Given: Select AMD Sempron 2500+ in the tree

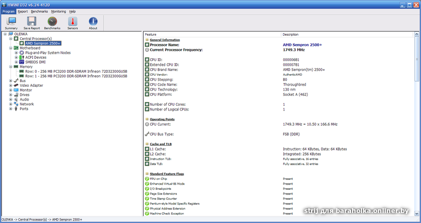Looking at the screenshot, I should coord(43,43).
